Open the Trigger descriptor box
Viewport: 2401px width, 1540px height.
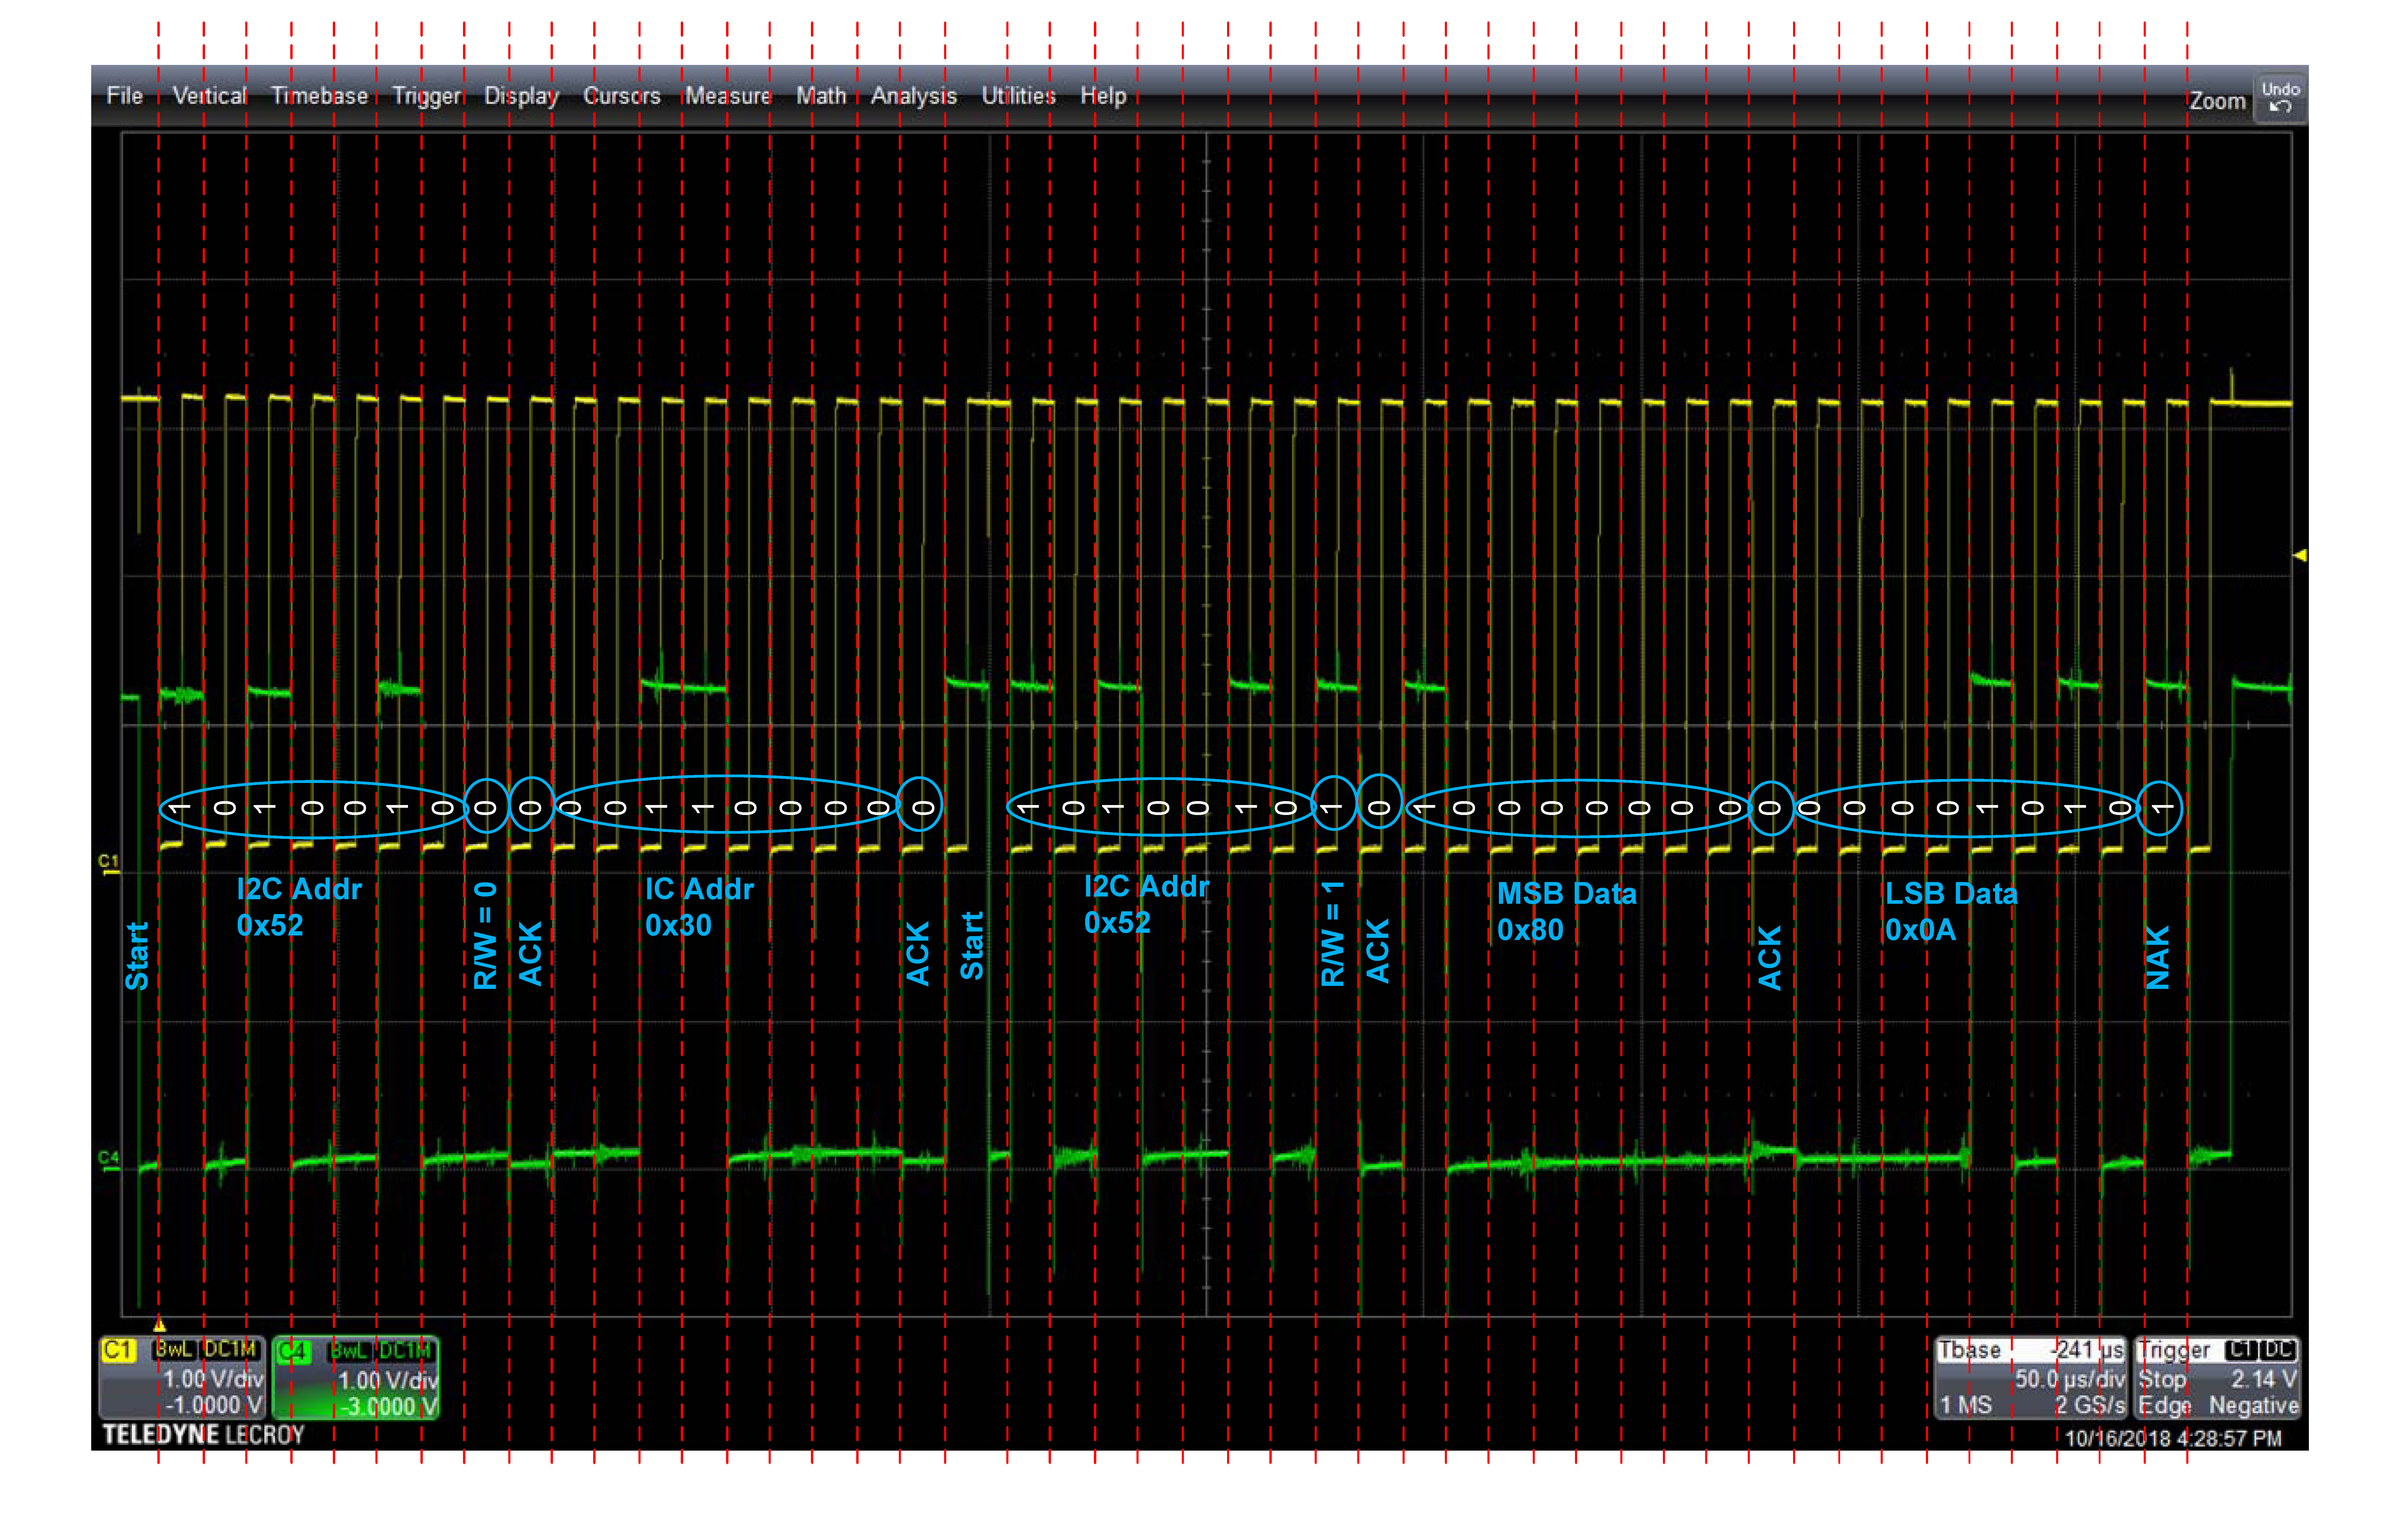2217,1378
